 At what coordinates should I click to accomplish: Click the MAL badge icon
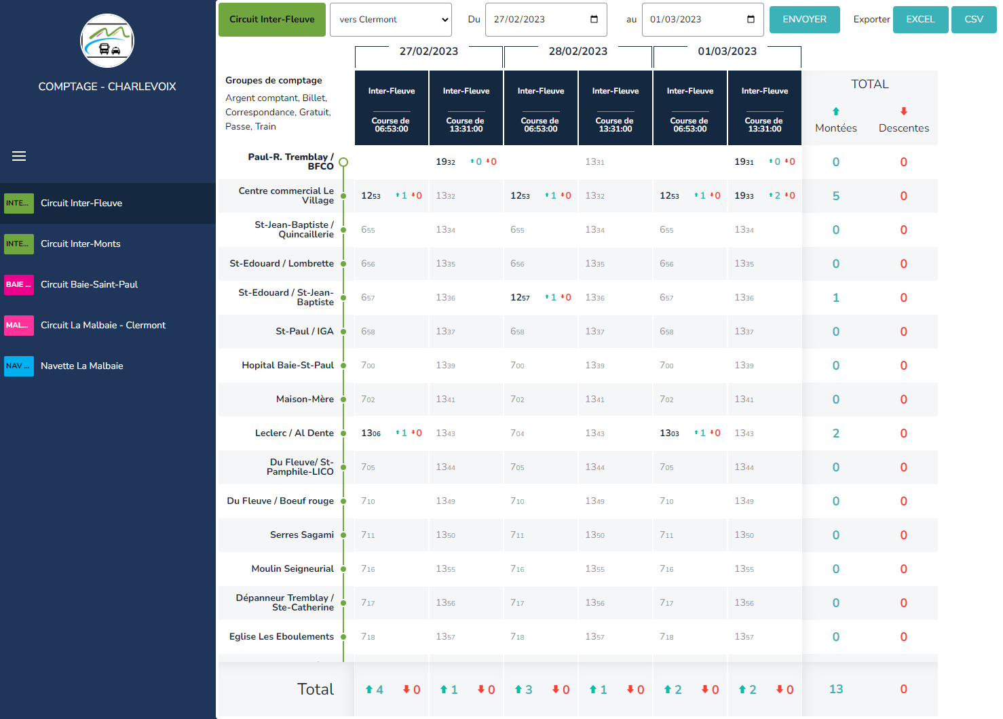click(x=19, y=326)
